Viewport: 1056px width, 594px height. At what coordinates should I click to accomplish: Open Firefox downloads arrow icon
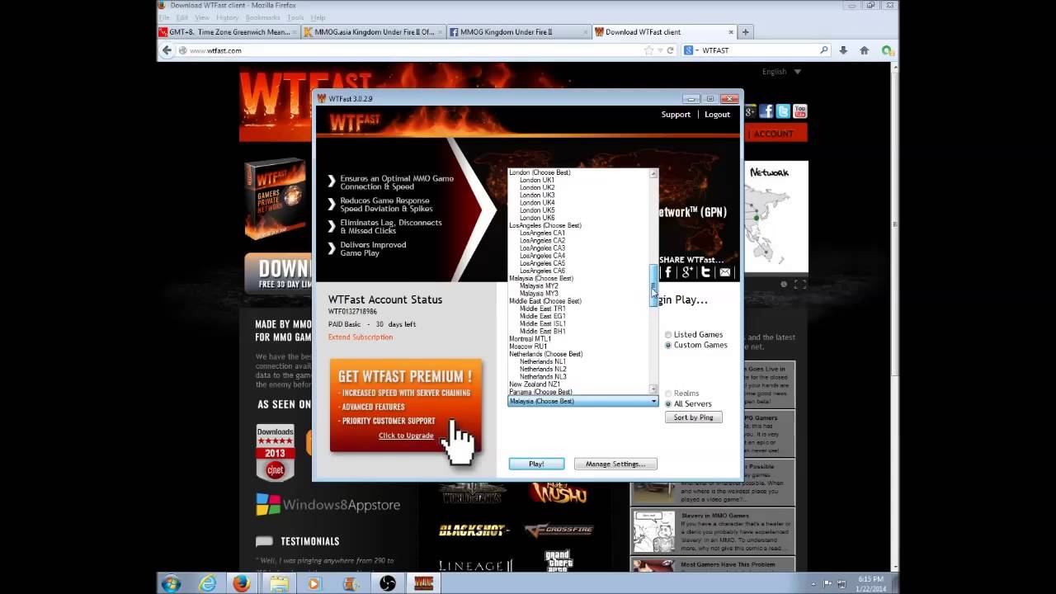[x=843, y=50]
